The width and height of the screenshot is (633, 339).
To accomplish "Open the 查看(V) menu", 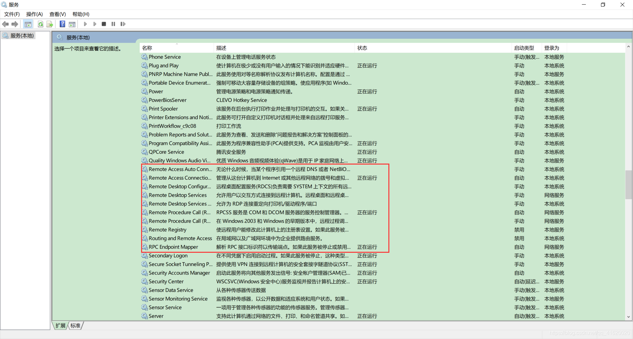I will pyautogui.click(x=58, y=14).
